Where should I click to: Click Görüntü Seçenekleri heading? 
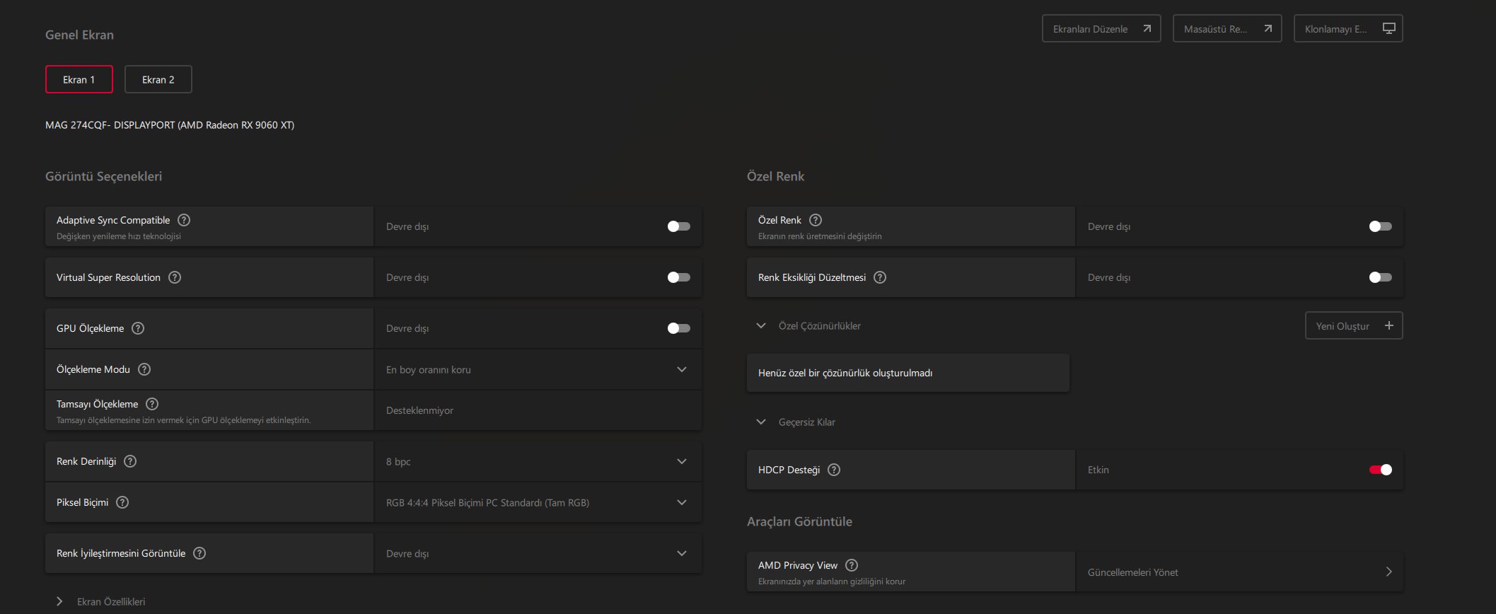[x=103, y=176]
